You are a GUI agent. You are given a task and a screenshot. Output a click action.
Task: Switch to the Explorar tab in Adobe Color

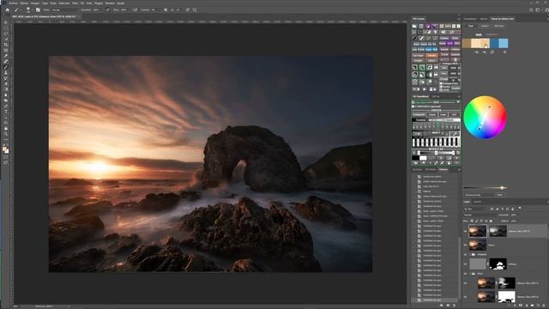[485, 26]
